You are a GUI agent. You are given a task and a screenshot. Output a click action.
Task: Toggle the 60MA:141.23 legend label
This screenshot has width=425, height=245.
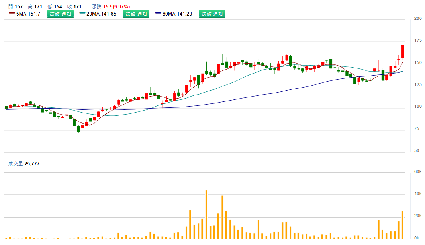[177, 14]
